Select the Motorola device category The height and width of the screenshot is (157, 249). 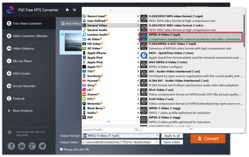point(111,104)
